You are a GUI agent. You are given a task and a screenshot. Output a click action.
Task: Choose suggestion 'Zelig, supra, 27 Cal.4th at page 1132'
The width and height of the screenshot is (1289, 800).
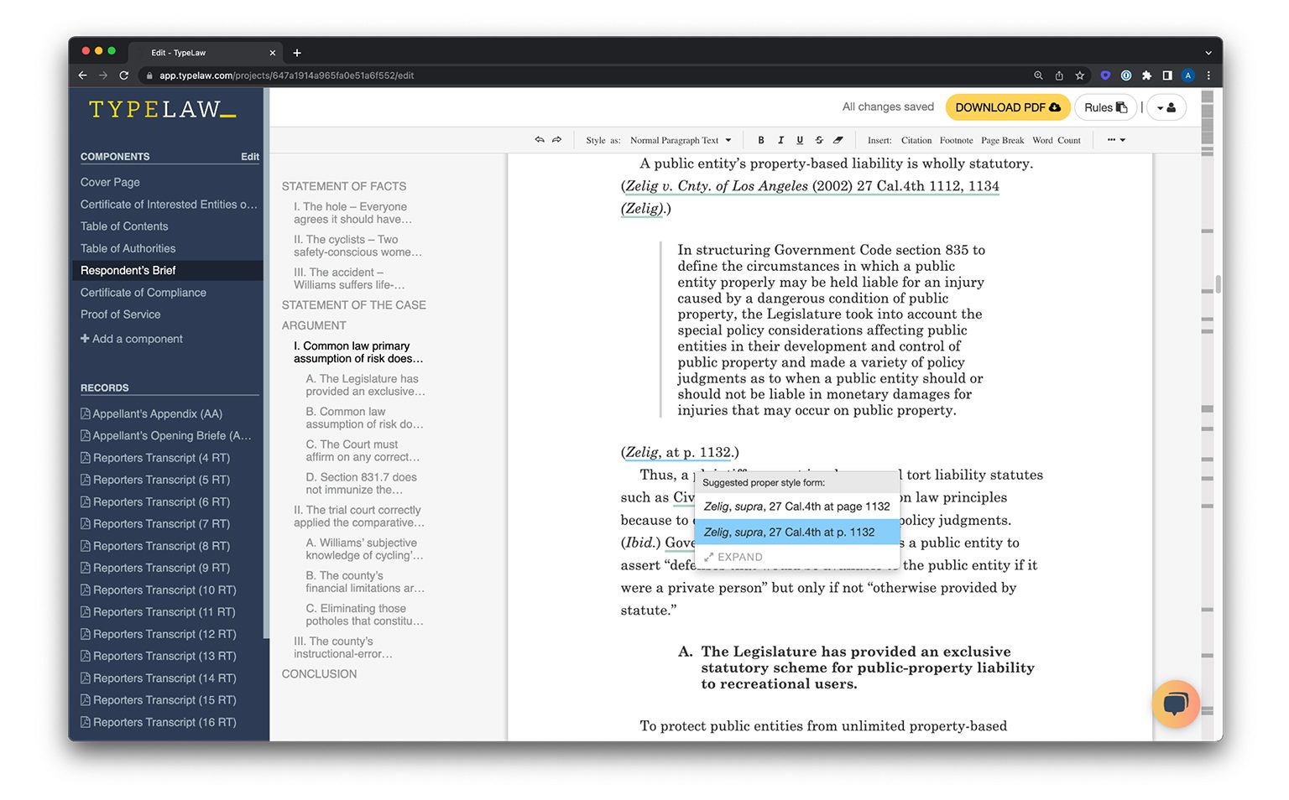(x=796, y=506)
